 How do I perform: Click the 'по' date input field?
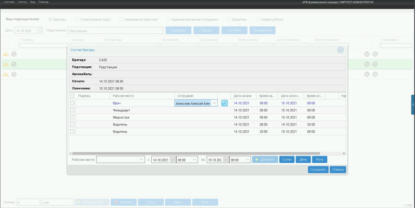coord(215,159)
